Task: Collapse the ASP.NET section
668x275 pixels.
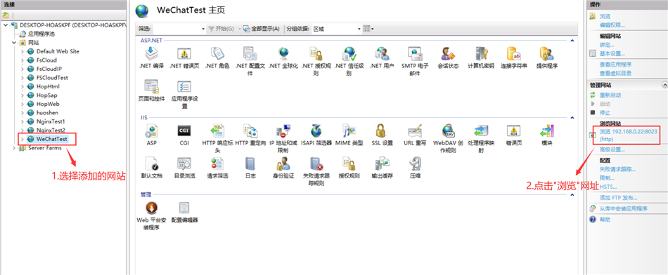Action: (572, 41)
